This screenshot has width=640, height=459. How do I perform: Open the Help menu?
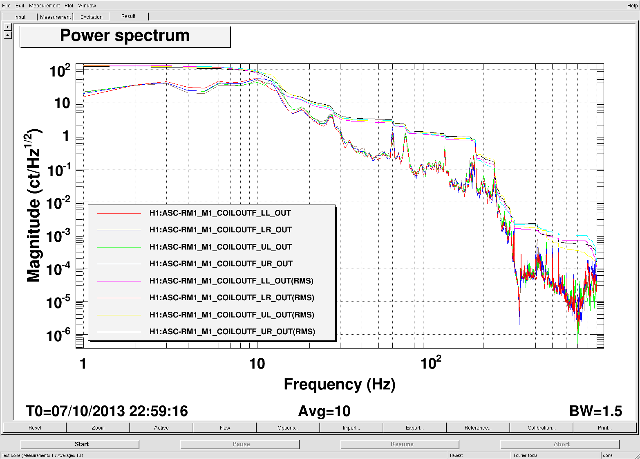tap(632, 6)
